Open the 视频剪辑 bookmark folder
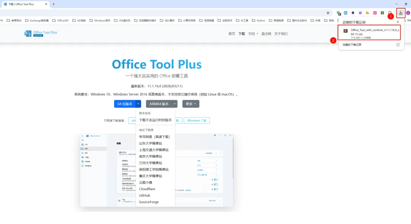The image size is (411, 224). [x=207, y=21]
